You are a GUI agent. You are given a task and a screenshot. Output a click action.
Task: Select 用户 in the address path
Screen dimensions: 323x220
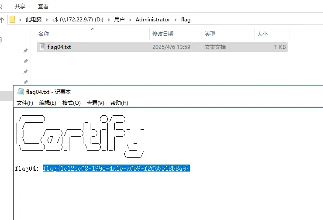(119, 20)
